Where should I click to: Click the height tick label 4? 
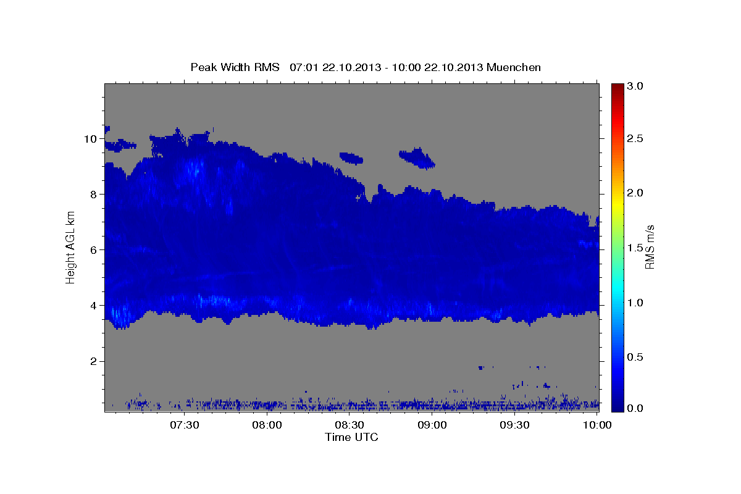click(93, 306)
